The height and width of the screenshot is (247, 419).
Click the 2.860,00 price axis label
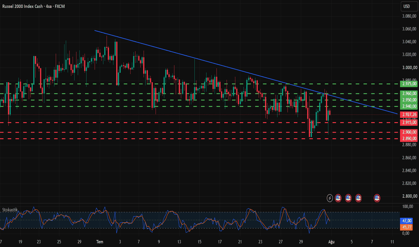[x=410, y=158]
